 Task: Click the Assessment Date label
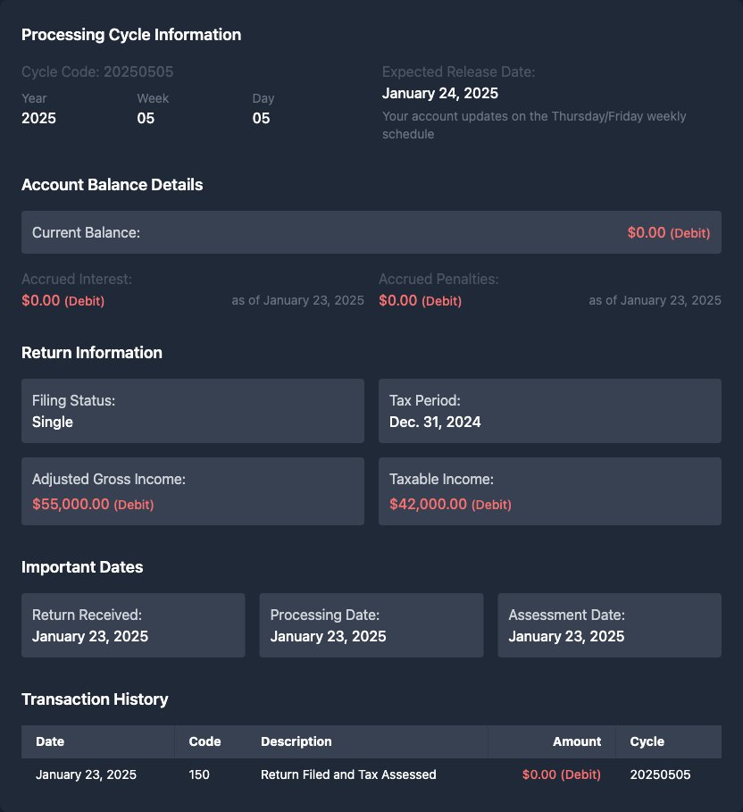point(566,615)
